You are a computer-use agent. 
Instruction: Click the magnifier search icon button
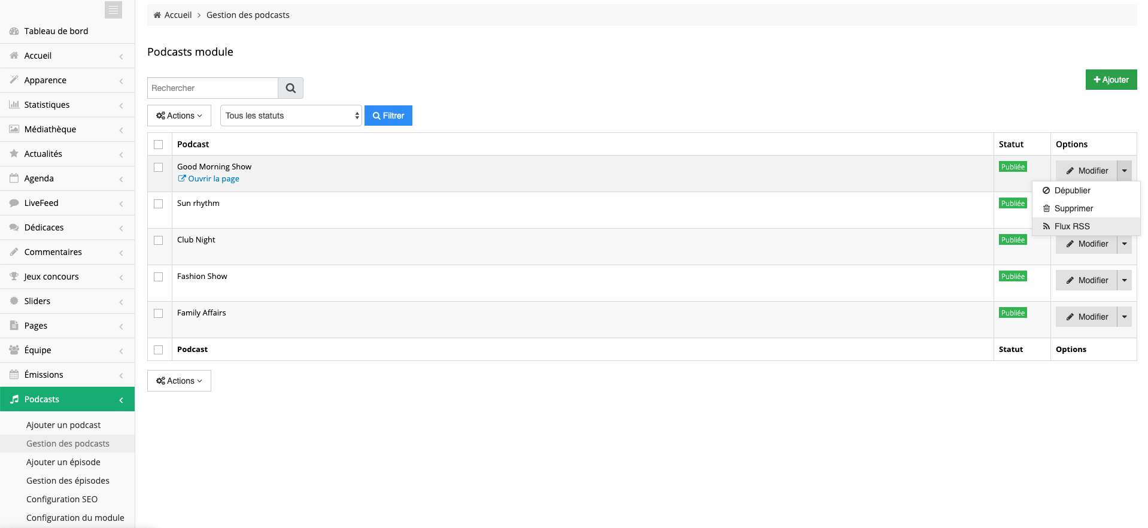point(291,88)
